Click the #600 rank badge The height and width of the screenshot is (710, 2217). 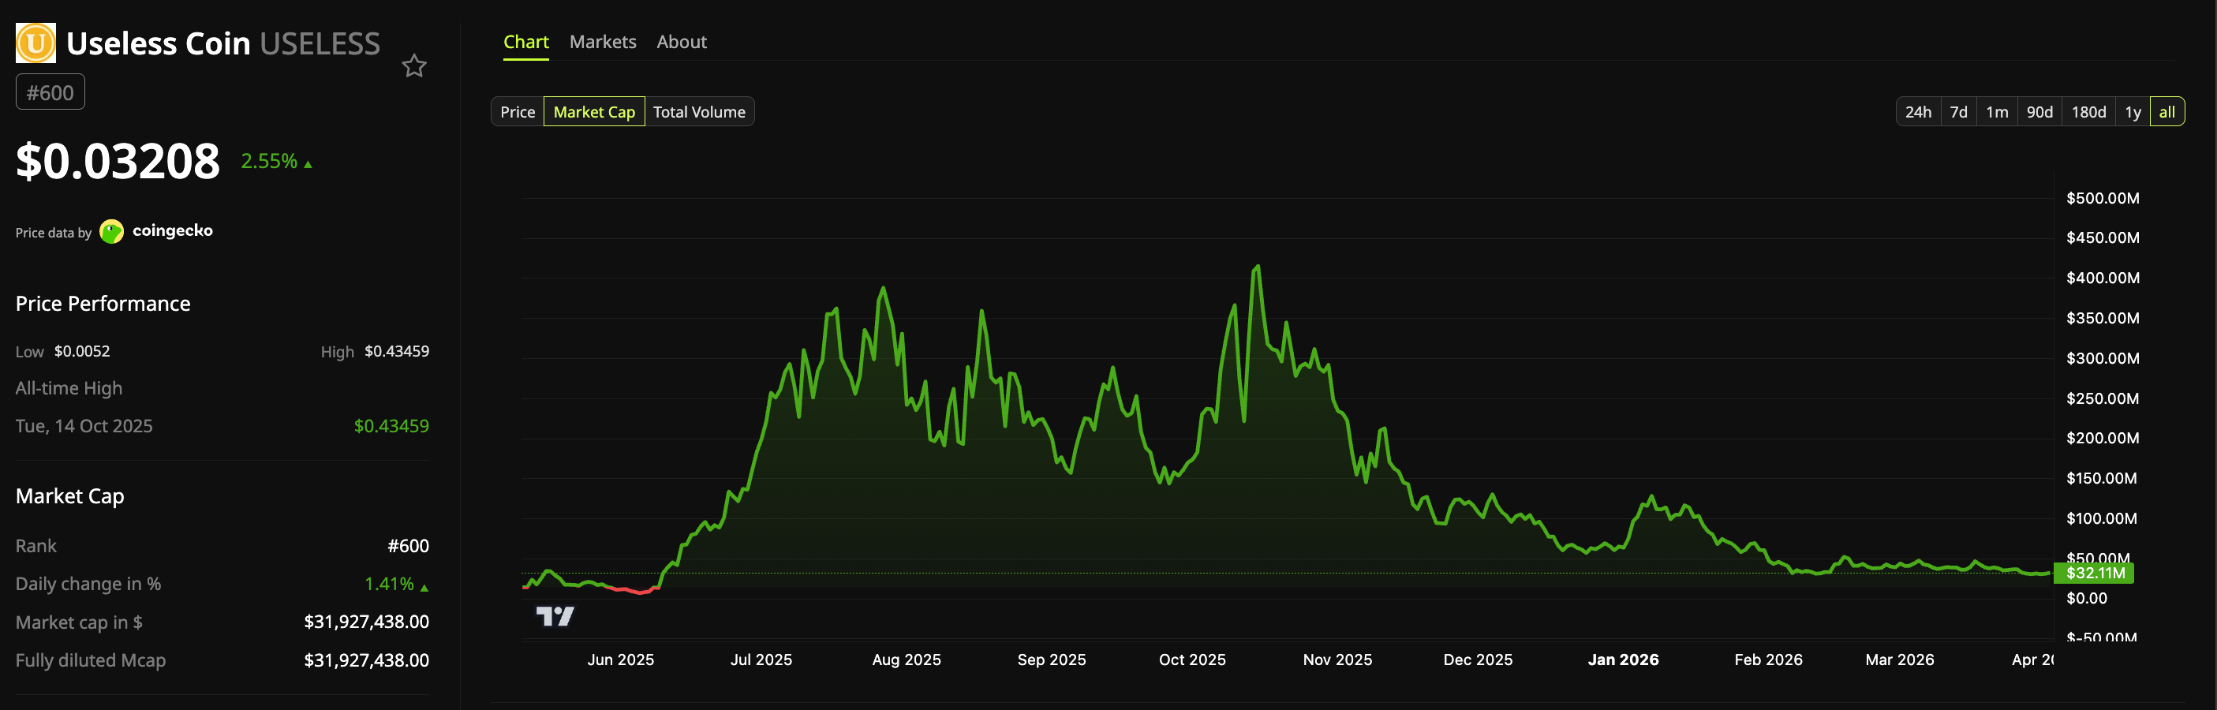tap(50, 93)
